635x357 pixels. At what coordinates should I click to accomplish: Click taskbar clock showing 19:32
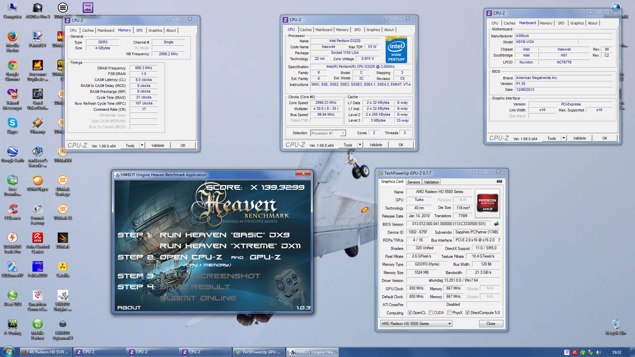click(616, 352)
